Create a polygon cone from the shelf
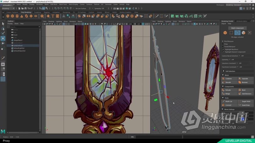This screenshot has width=255, height=143. (x=22, y=16)
